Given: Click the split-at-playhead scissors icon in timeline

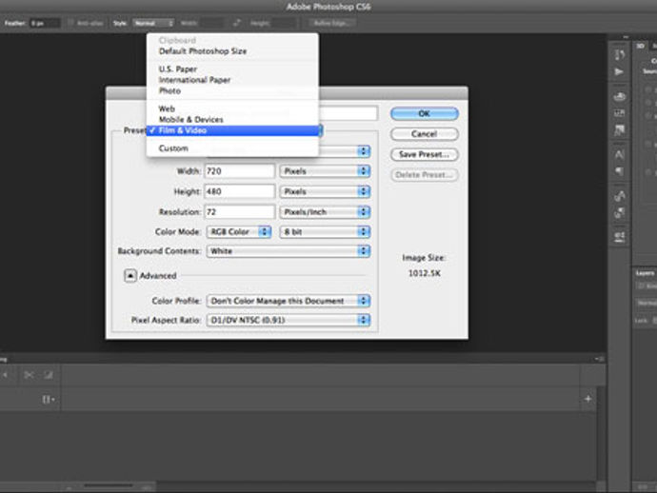Looking at the screenshot, I should tap(29, 375).
